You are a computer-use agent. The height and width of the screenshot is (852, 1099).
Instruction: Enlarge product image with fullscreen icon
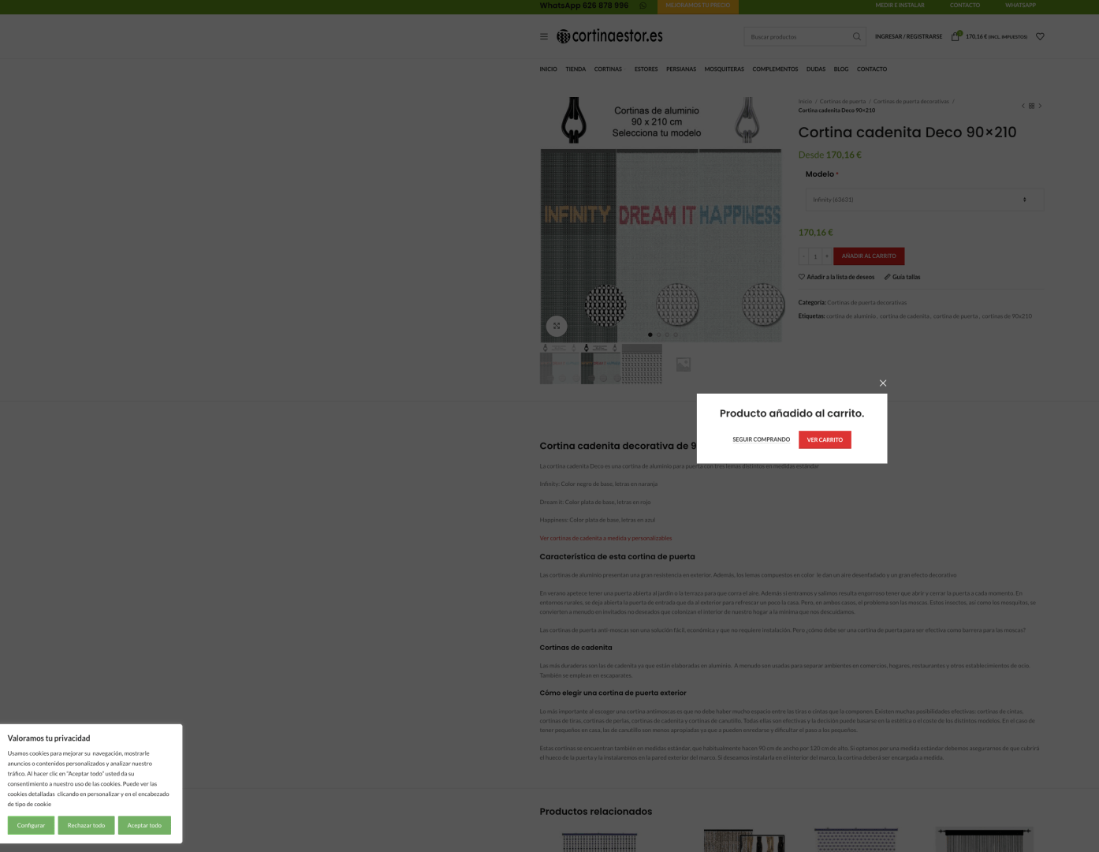click(557, 326)
